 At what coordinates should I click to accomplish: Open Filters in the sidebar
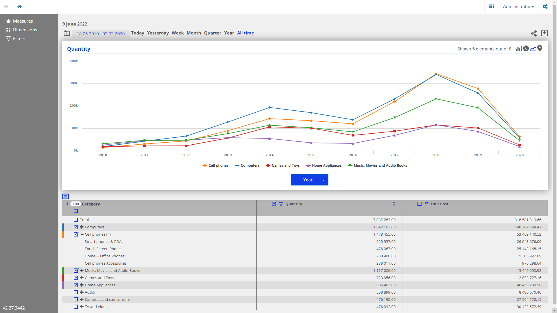point(19,39)
